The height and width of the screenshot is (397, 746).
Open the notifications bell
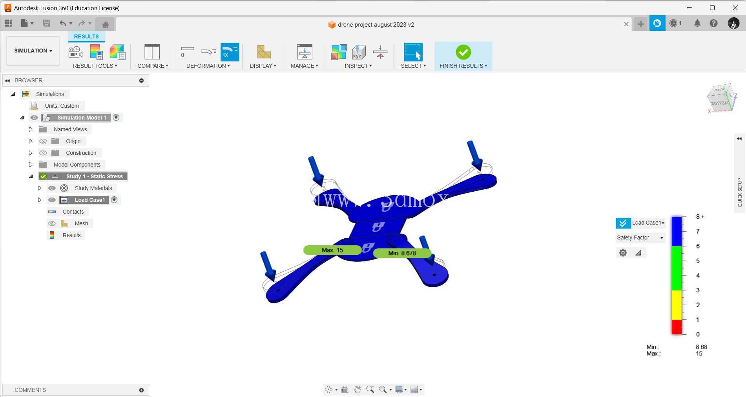[x=697, y=24]
